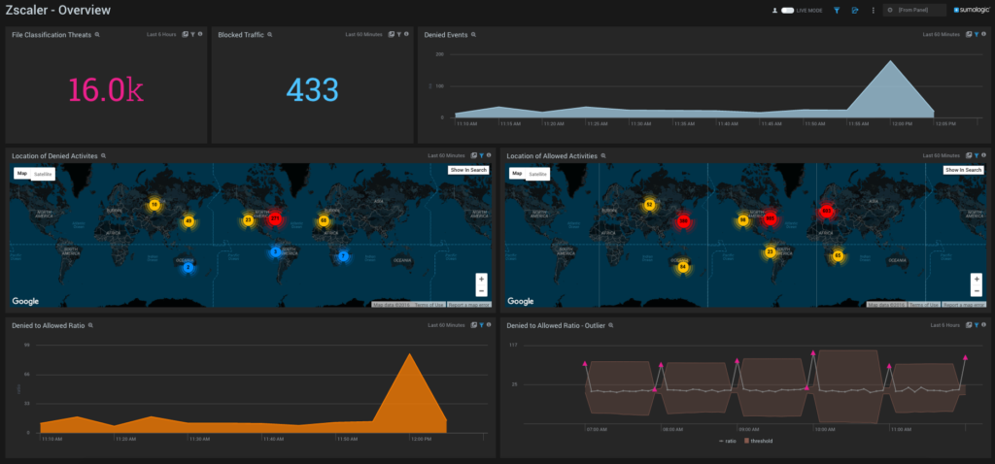Click the blue 7 cluster on denied map

tap(343, 256)
